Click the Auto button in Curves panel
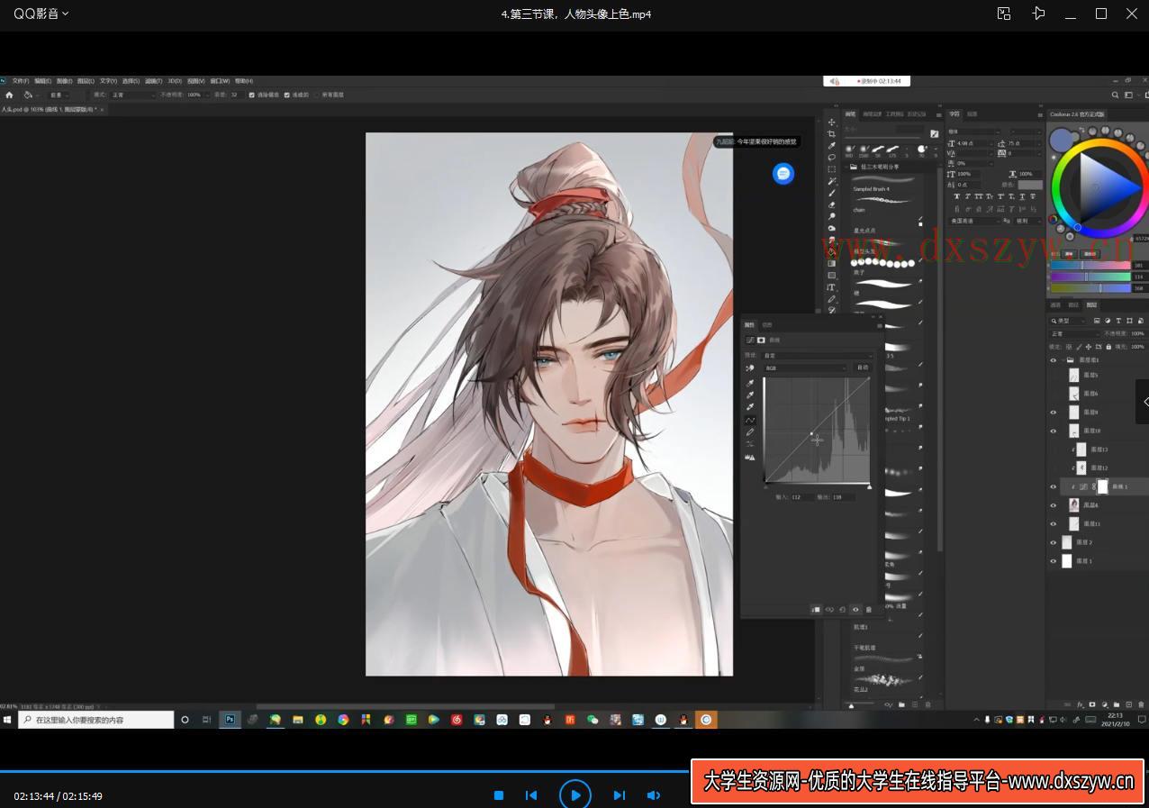Screen dimensions: 1149x808 [x=863, y=368]
